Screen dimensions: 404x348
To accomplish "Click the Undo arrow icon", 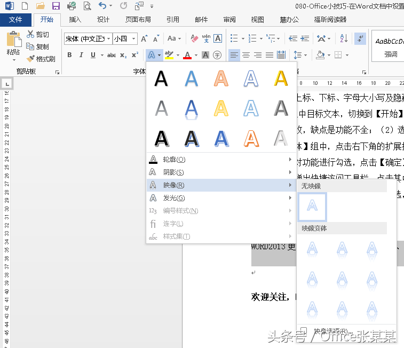I will point(103,6).
